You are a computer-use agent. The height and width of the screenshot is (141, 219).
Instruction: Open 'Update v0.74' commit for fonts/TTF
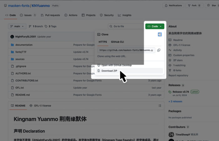pyautogui.click(x=81, y=52)
